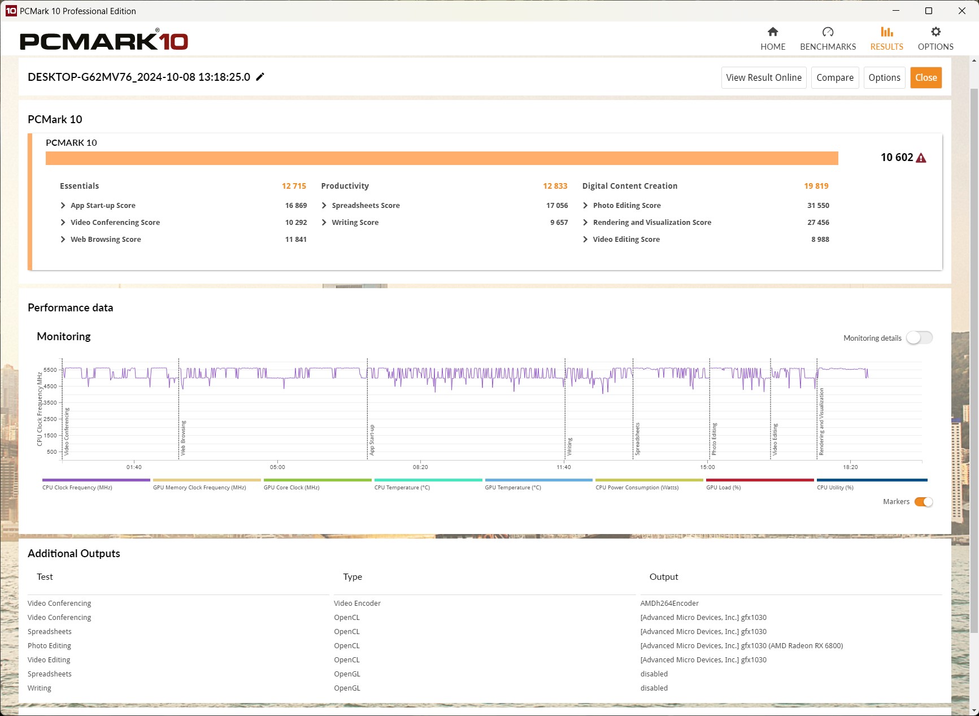Screen dimensions: 979x716
Task: Select the CPU Utility legend swatch
Action: pos(872,480)
